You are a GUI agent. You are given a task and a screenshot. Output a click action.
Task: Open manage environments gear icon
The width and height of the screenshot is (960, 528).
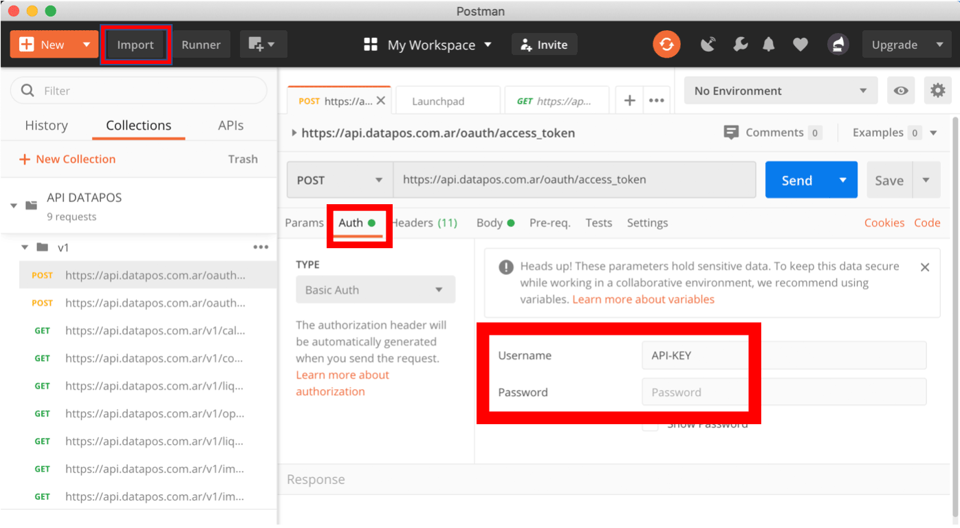[938, 91]
